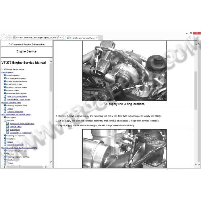201x201 pixels.
Task: Click content pane scroll up arrow
Action: (196, 44)
